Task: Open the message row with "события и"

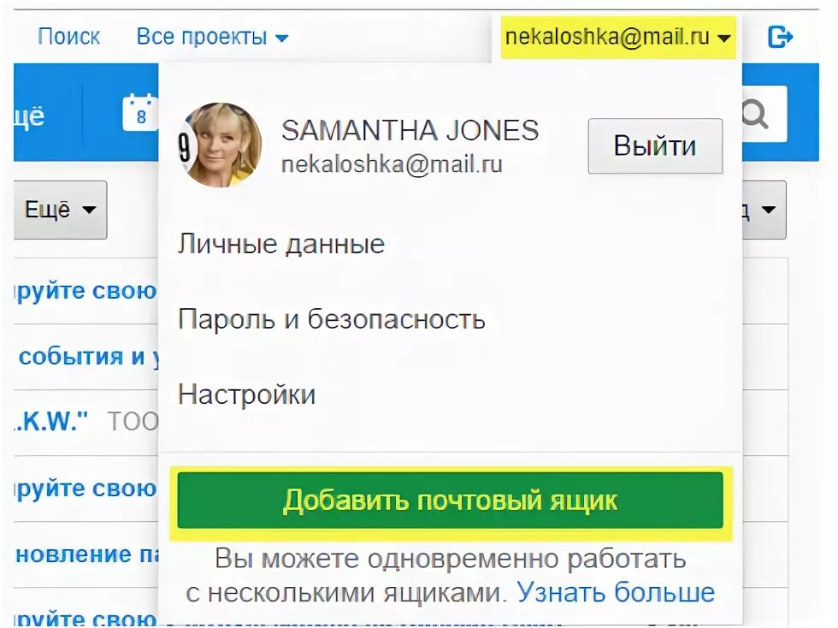Action: pos(86,357)
